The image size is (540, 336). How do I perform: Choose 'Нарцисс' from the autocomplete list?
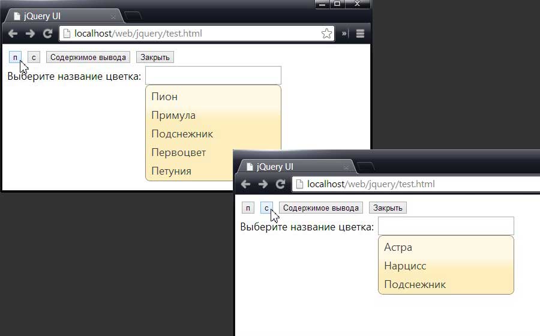[x=446, y=266]
